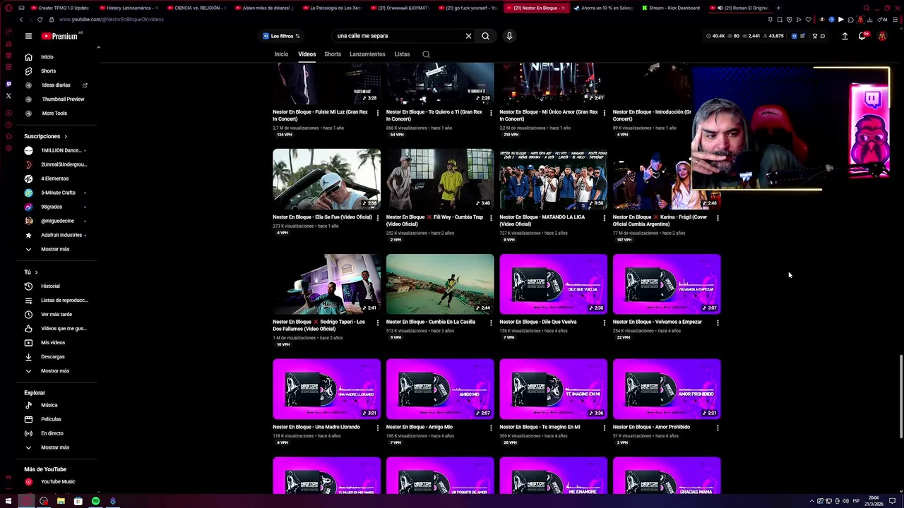Start voice search with the microphone
The width and height of the screenshot is (904, 508).
(x=509, y=36)
